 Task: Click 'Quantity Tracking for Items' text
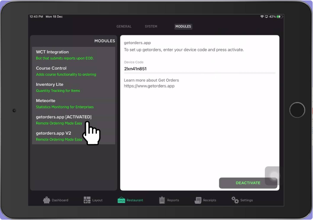pyautogui.click(x=58, y=91)
